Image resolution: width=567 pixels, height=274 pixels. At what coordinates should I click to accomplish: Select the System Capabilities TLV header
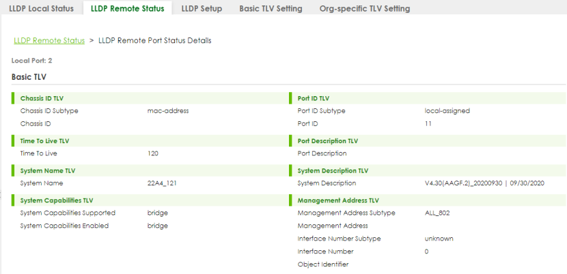click(57, 200)
